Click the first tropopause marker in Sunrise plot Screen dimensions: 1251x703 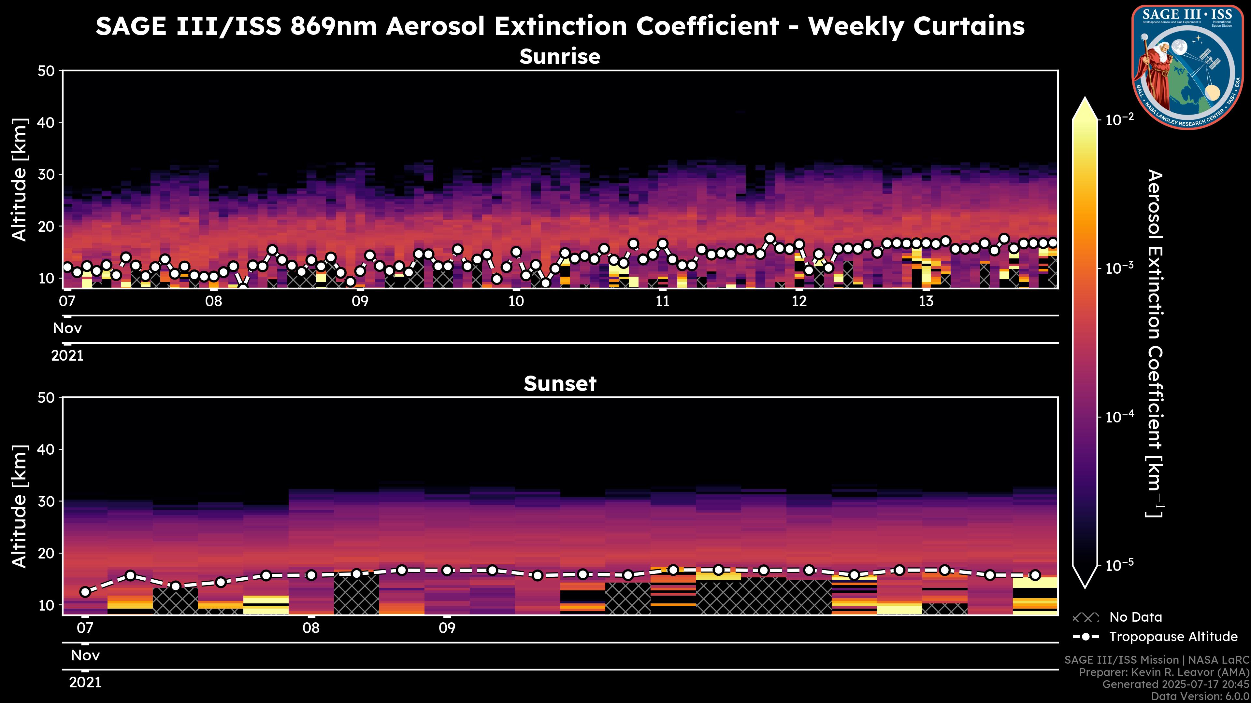pos(67,267)
